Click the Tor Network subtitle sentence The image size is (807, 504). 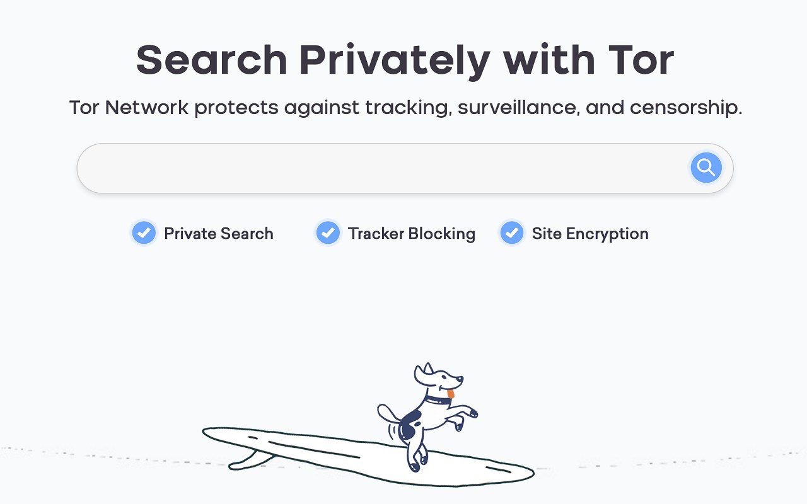(x=405, y=108)
